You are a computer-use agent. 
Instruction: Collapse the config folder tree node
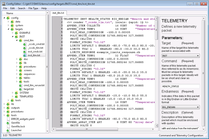[4, 18]
